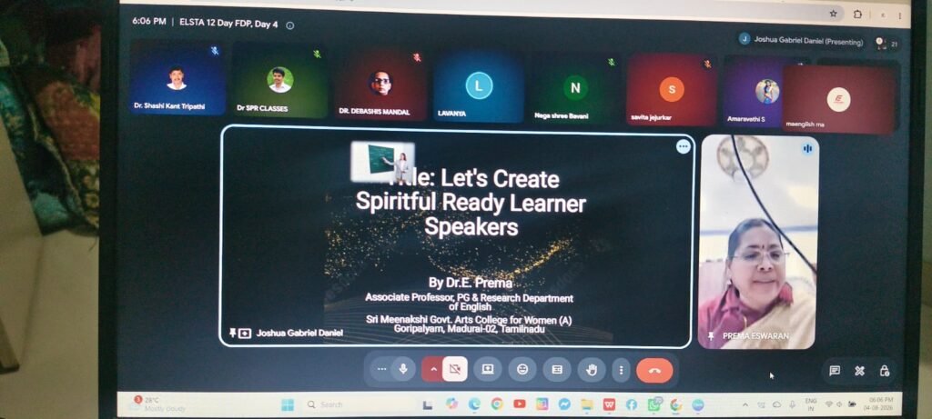Screen dimensions: 932x419
Task: Open three-dot options on presentation tile
Action: 684,146
